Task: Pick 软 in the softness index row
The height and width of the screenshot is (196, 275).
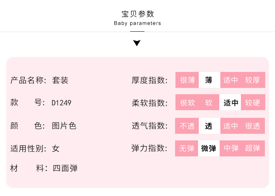Action: click(209, 103)
